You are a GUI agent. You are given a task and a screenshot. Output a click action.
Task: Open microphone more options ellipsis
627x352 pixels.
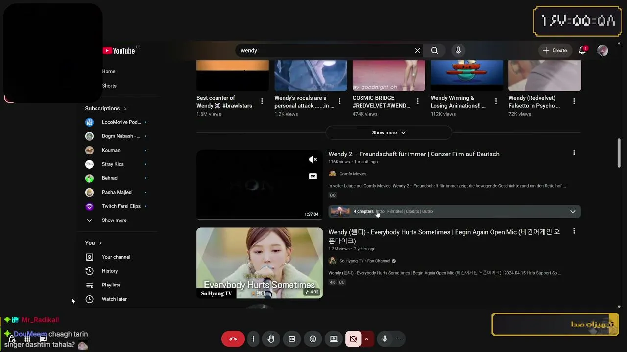[398, 339]
